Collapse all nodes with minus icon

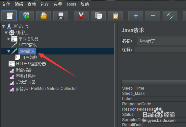coord(153,16)
